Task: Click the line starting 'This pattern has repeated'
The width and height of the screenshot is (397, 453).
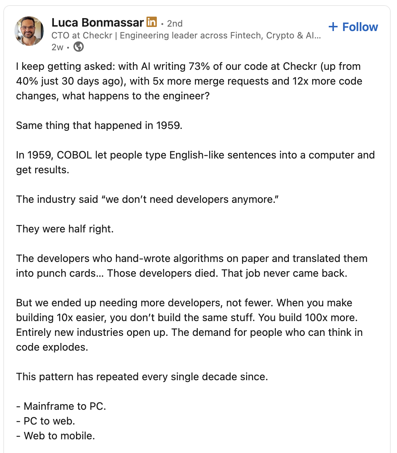Action: point(142,377)
